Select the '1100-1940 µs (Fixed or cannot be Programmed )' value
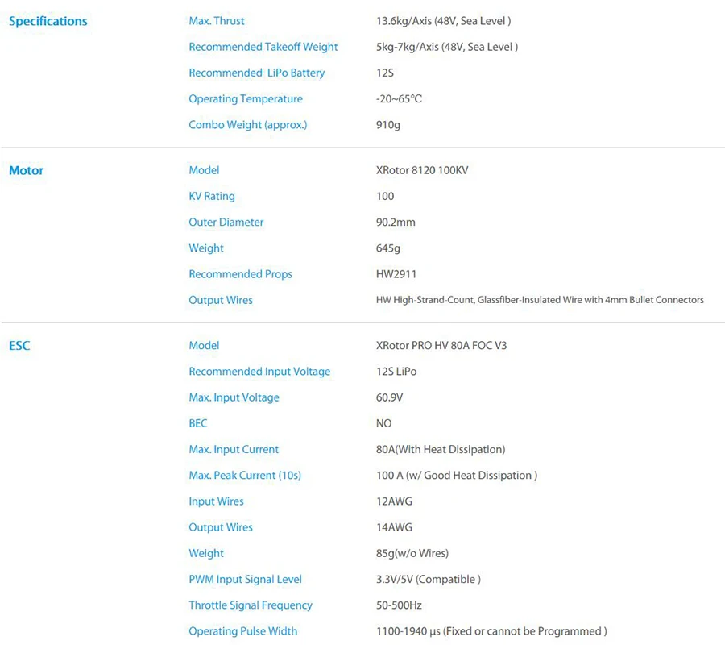 [x=491, y=631]
